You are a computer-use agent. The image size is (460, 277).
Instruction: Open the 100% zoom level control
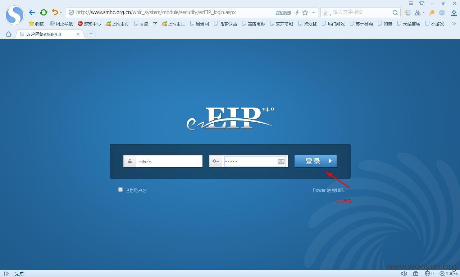(448, 273)
